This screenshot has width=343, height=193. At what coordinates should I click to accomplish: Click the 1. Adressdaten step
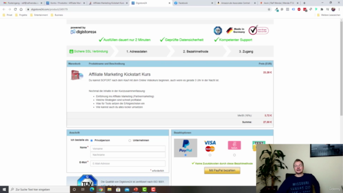click(x=137, y=51)
